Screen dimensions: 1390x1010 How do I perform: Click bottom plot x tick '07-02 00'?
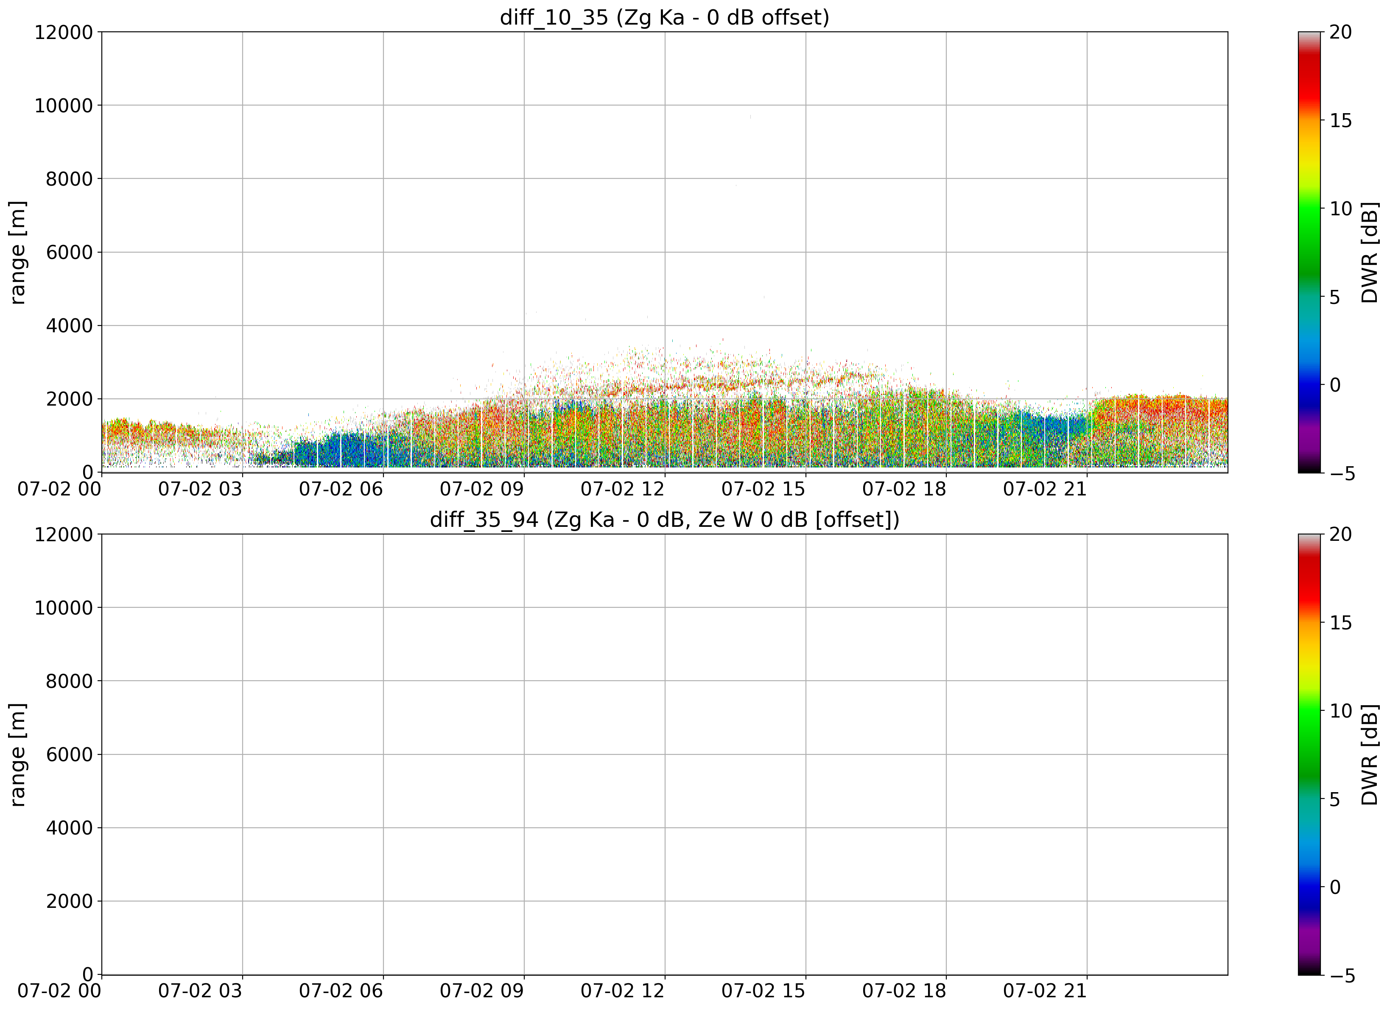(x=59, y=991)
